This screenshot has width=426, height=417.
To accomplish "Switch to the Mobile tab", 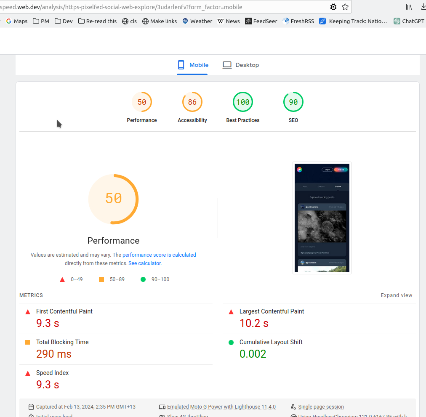I will (192, 65).
